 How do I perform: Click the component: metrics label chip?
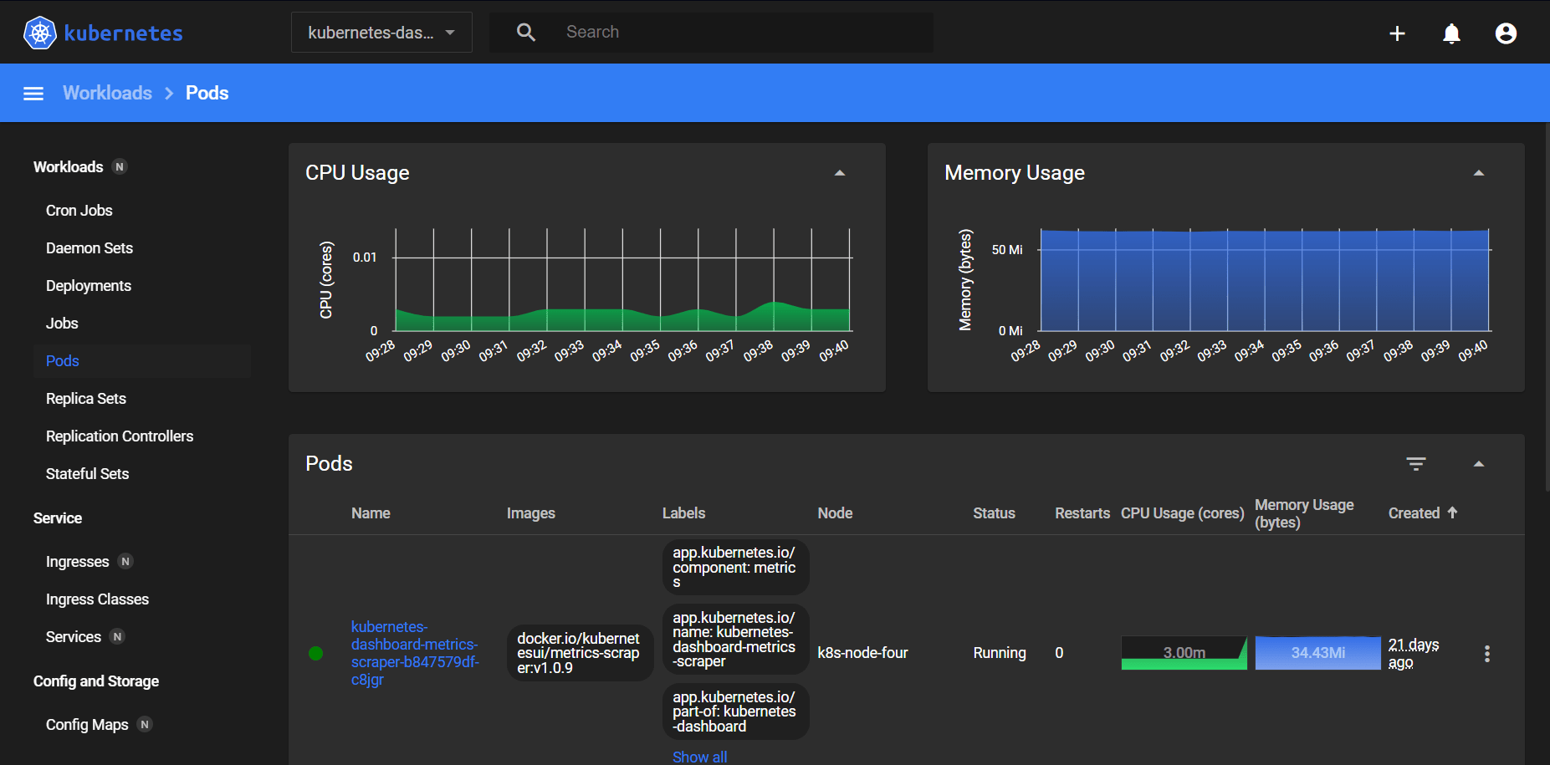point(735,568)
